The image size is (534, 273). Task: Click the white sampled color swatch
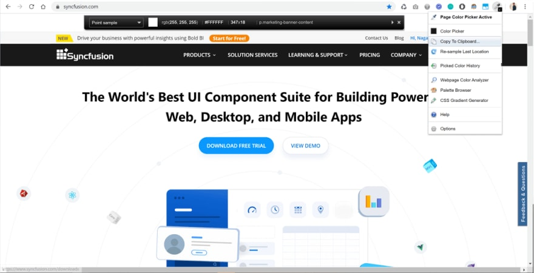(153, 22)
